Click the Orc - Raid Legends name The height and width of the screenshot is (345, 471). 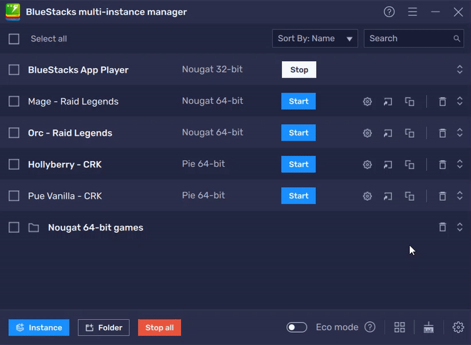tap(70, 133)
